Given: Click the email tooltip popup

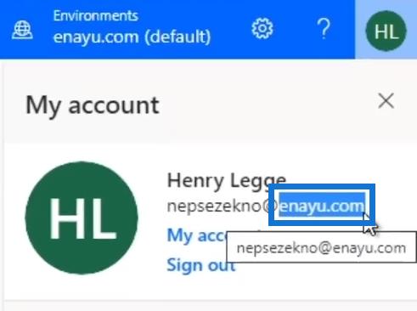Looking at the screenshot, I should click(321, 247).
